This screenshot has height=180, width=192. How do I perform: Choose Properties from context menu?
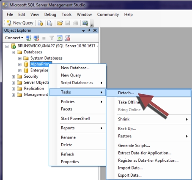click(x=77, y=162)
